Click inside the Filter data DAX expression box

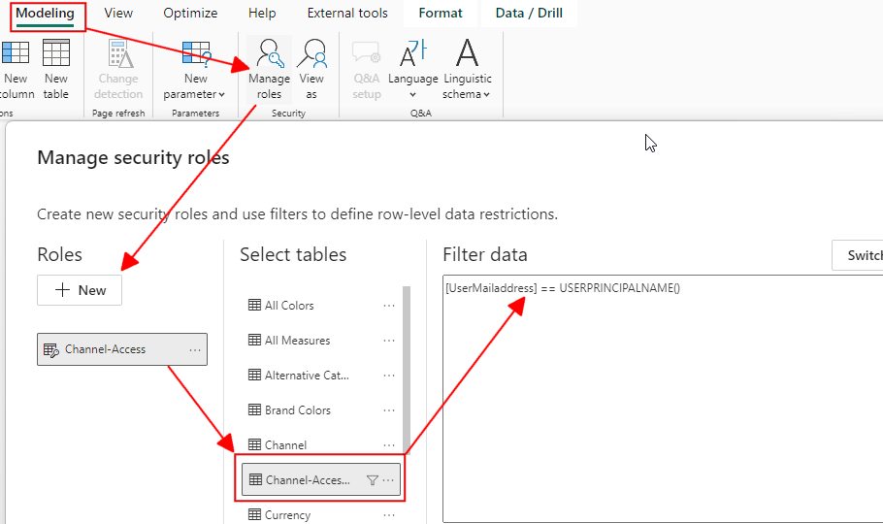click(663, 399)
